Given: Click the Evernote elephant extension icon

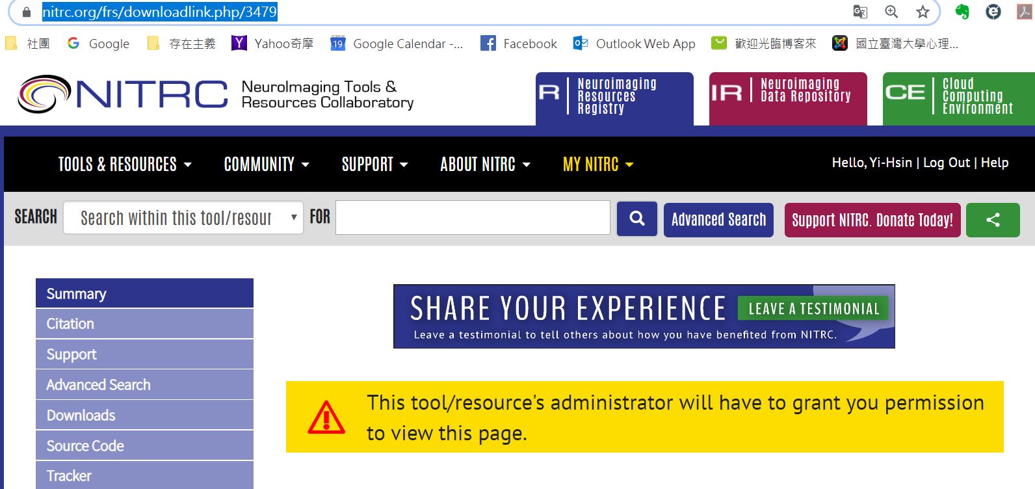Looking at the screenshot, I should [x=962, y=12].
